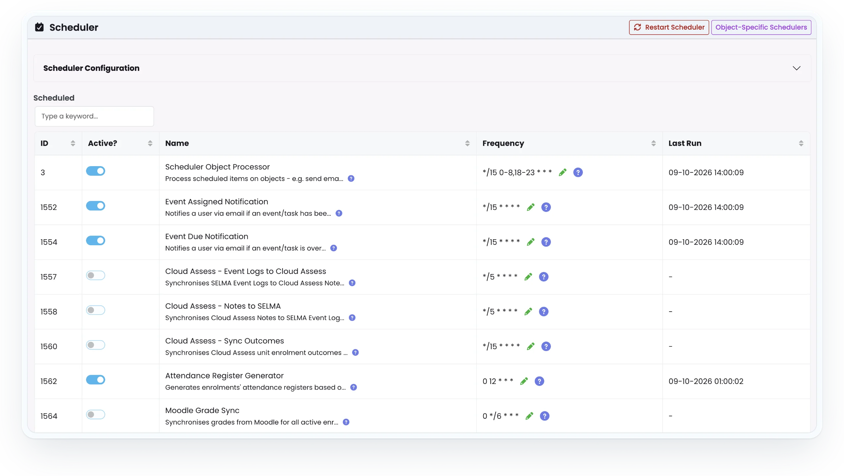Sort table by Frequency column
Image resolution: width=844 pixels, height=476 pixels.
(x=653, y=143)
